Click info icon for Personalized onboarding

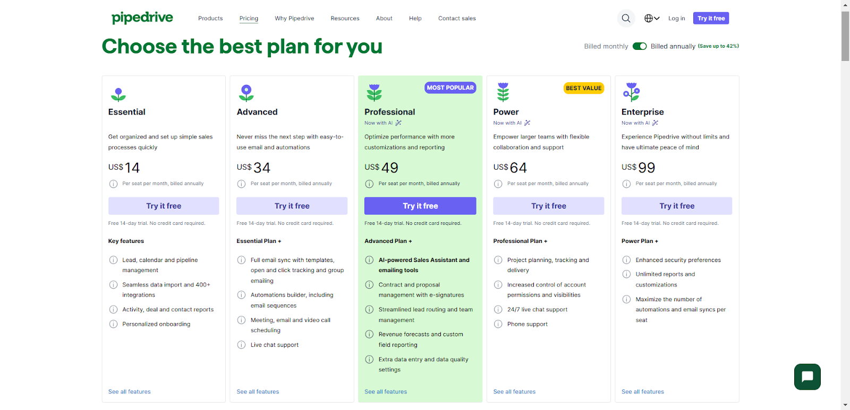click(x=113, y=324)
